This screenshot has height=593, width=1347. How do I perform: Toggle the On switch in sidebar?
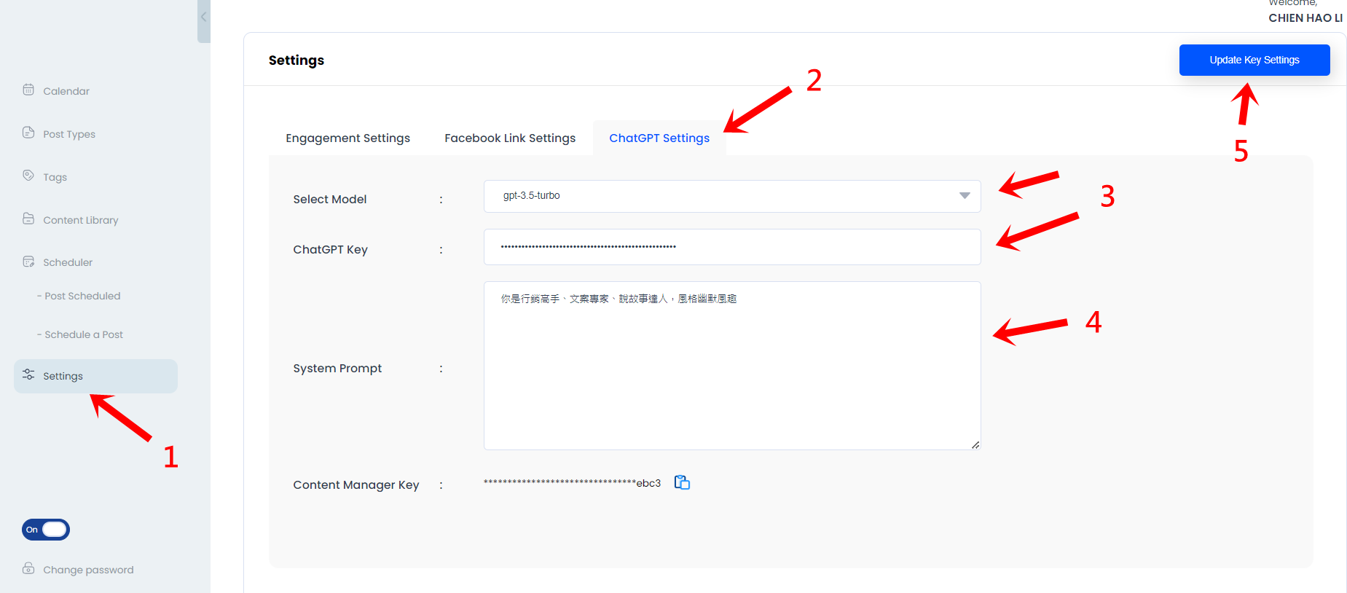tap(46, 530)
